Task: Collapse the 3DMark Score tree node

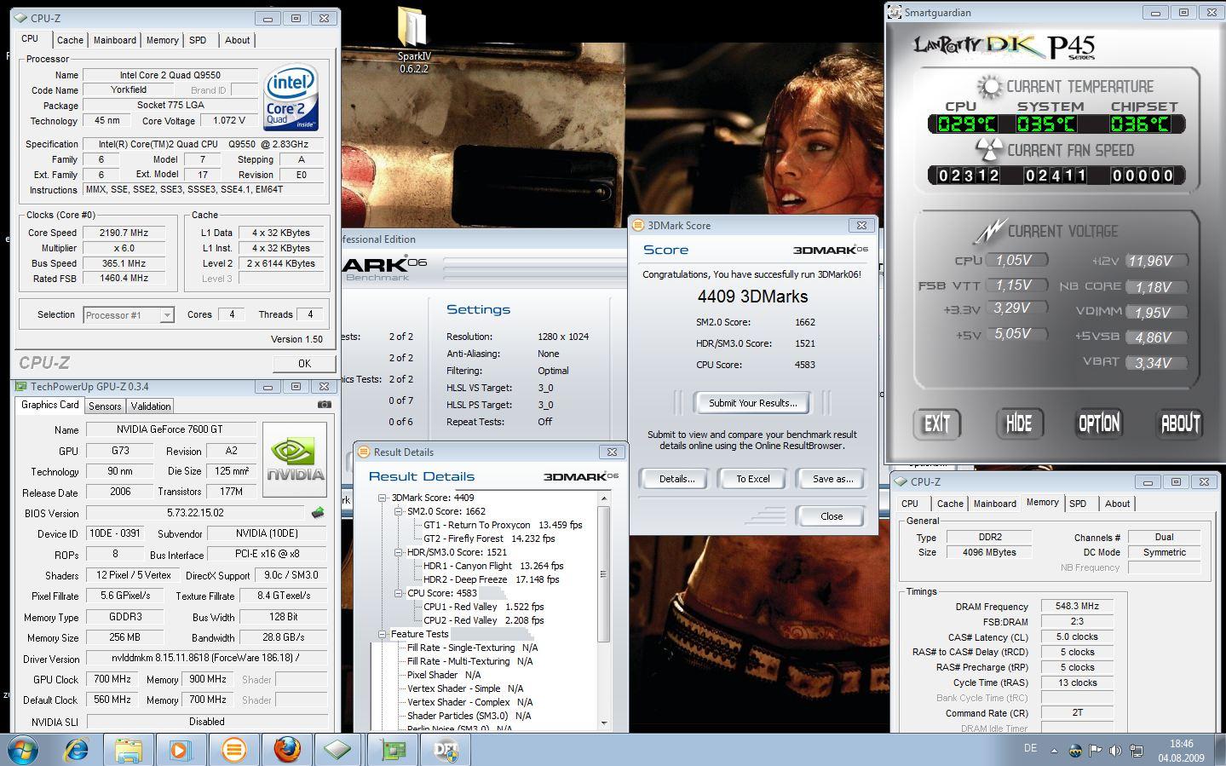Action: (383, 498)
